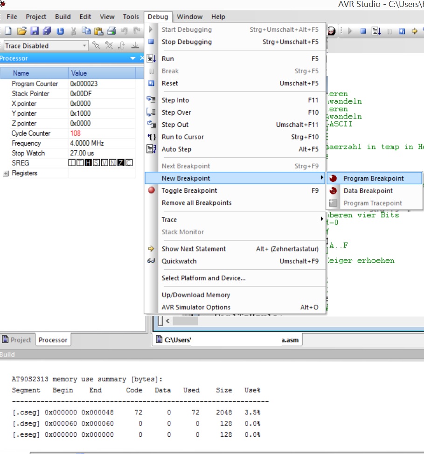
Task: Click Remove all Breakpoints
Action: pos(235,203)
